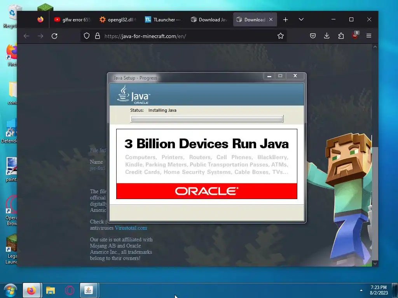Screen dimensions: 398x298
Task: Select the Recycle Bin desktop icon
Action: point(10,16)
